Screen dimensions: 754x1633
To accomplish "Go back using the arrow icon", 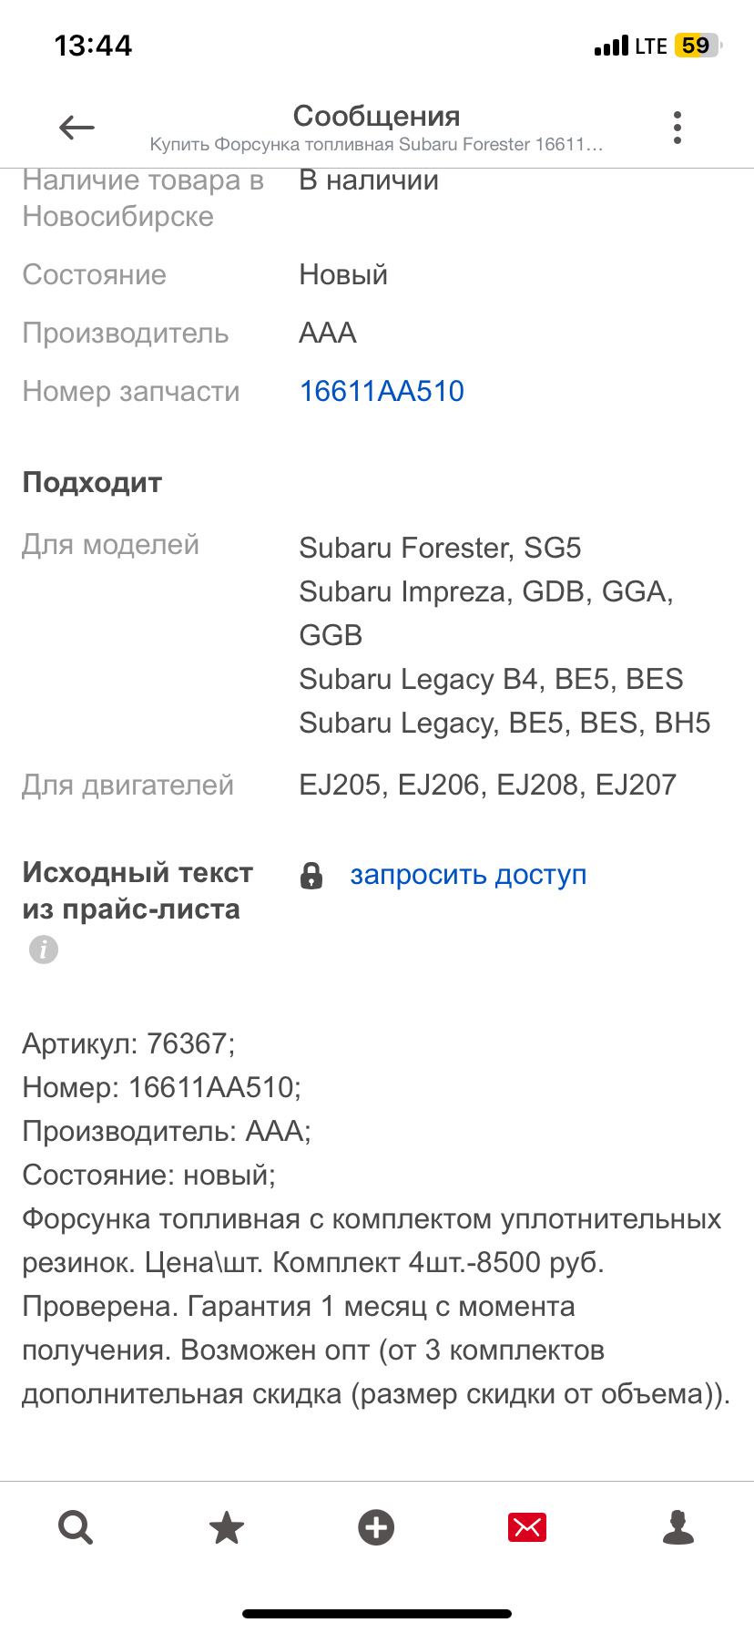I will (76, 127).
